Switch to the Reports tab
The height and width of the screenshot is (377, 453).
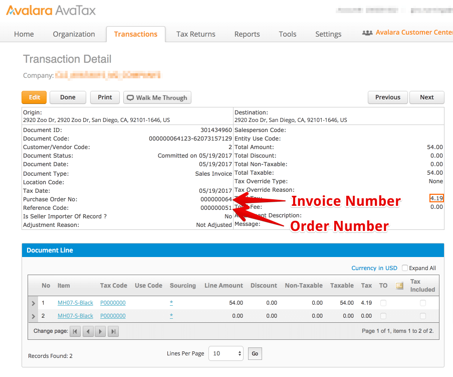[247, 34]
